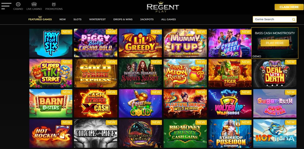Switch to the Slots tab
The height and width of the screenshot is (149, 304).
tap(77, 19)
